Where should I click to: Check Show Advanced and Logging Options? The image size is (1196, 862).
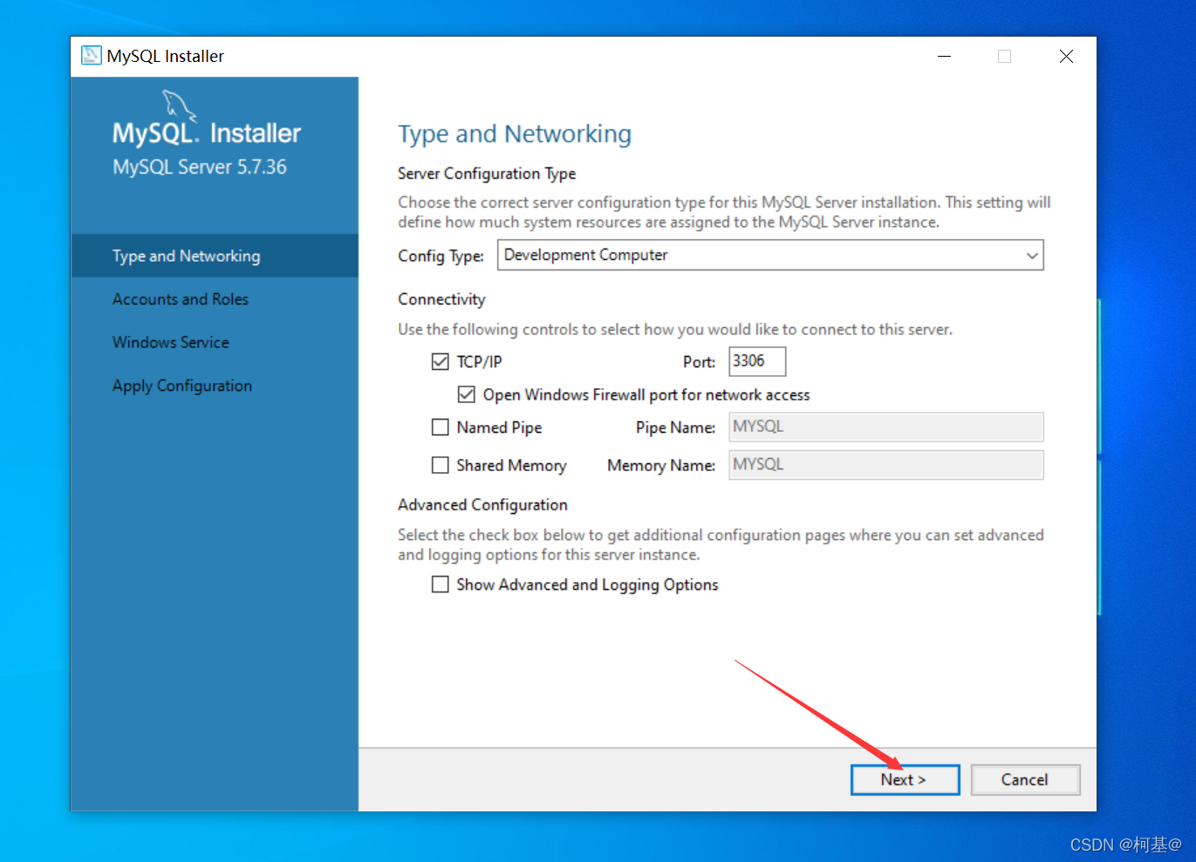(x=441, y=585)
